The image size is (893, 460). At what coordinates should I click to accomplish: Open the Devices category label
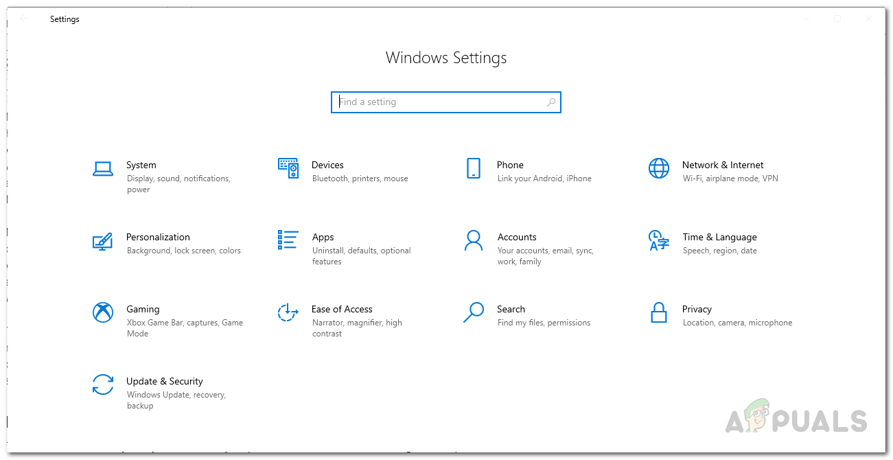point(327,165)
